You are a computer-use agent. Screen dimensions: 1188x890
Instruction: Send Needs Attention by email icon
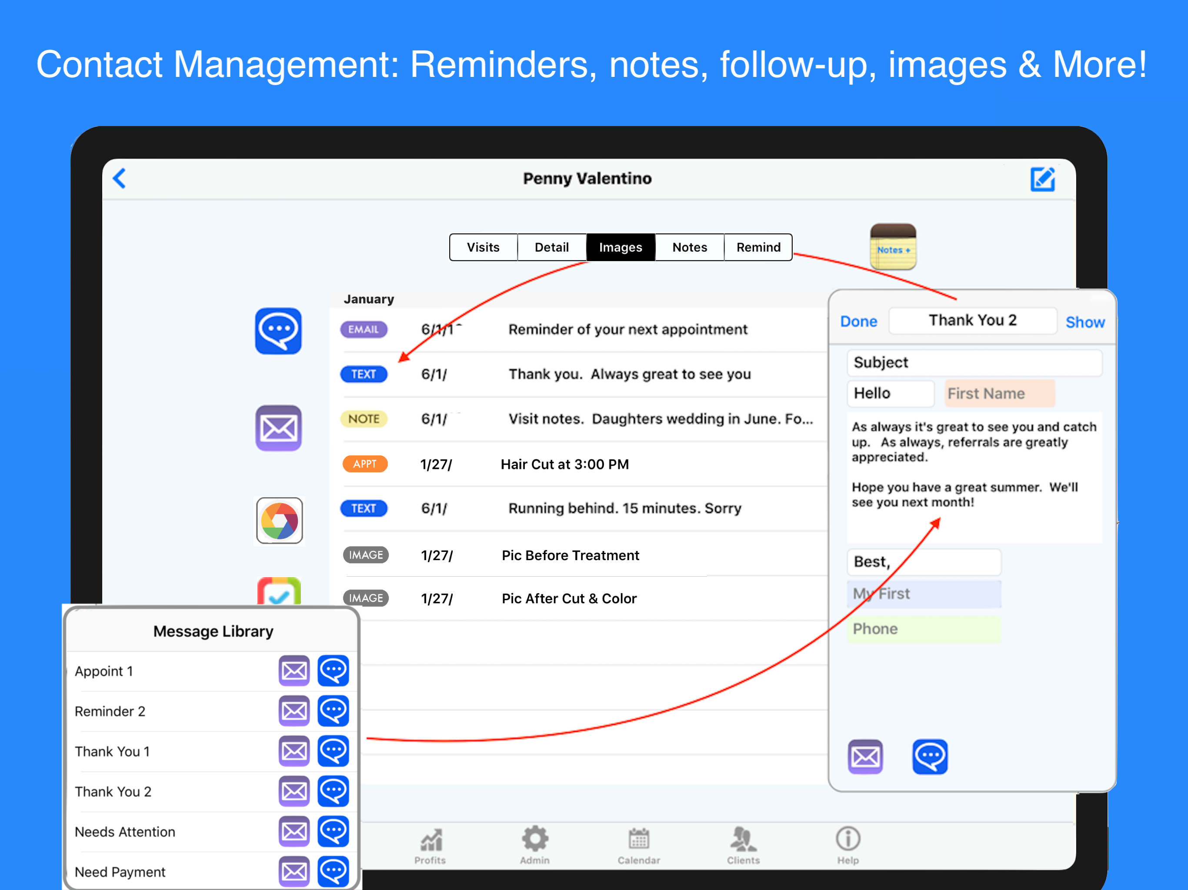click(x=294, y=831)
